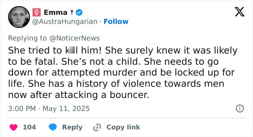253x137 pixels.
Task: Follow the @AustraHungarian account
Action: point(116,21)
